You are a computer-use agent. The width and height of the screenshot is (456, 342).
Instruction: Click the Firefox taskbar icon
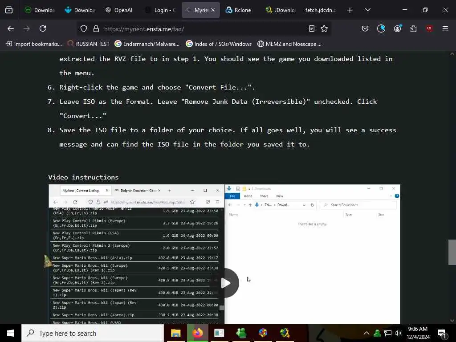pyautogui.click(x=197, y=333)
